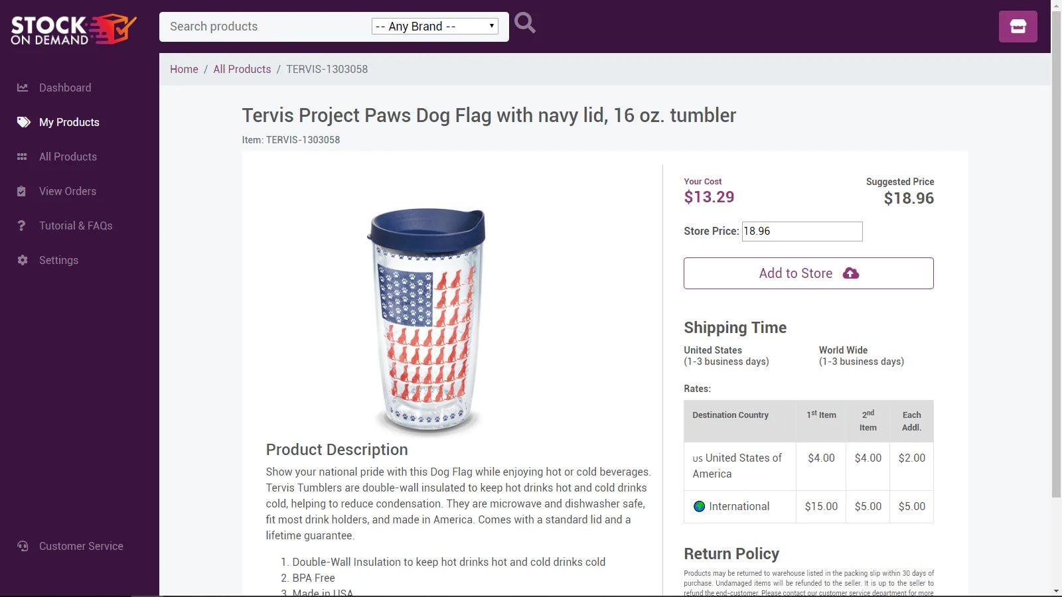Open the storefront icon in top right
Viewport: 1062px width, 597px height.
[1018, 27]
